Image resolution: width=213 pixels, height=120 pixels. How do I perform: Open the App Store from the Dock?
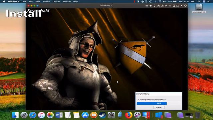pyautogui.click(x=85, y=115)
